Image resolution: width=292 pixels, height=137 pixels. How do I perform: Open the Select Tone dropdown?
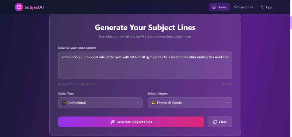[x=100, y=103]
